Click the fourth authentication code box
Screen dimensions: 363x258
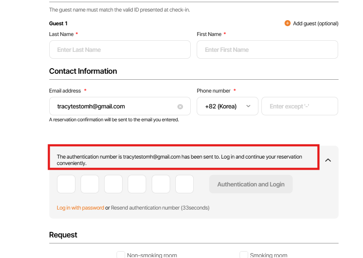[137, 184]
